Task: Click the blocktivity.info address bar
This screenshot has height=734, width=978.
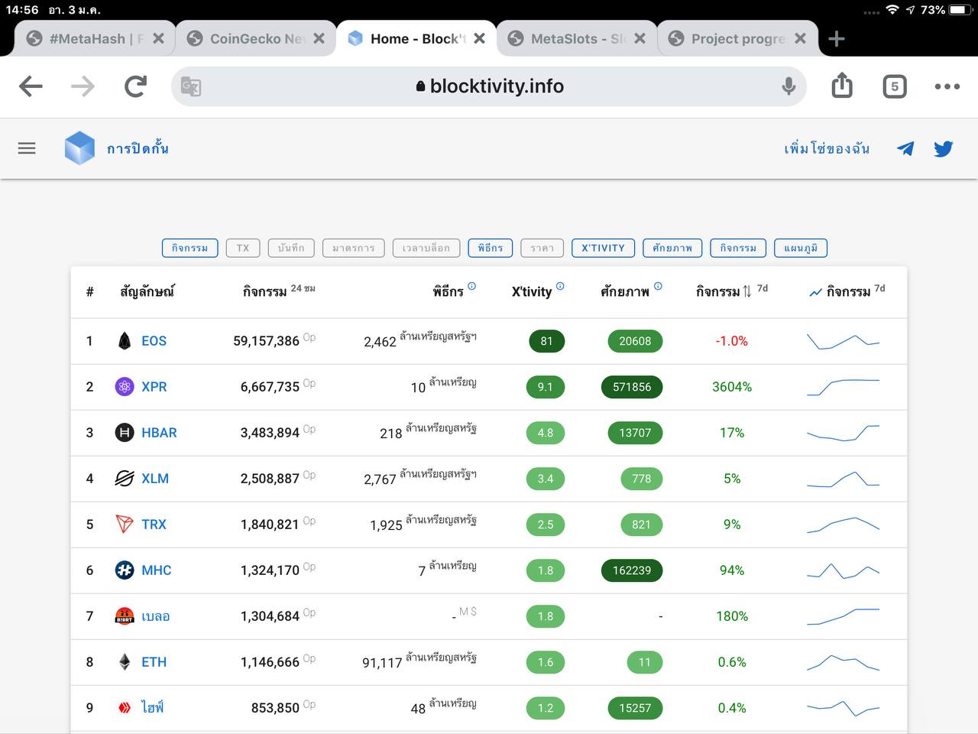Action: pos(489,86)
